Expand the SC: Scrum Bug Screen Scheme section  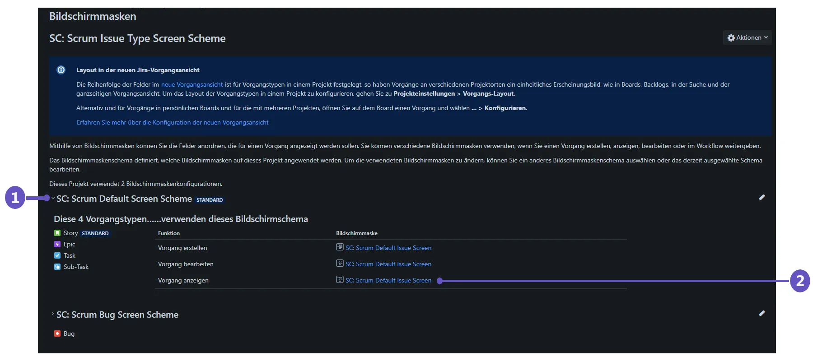(x=53, y=314)
